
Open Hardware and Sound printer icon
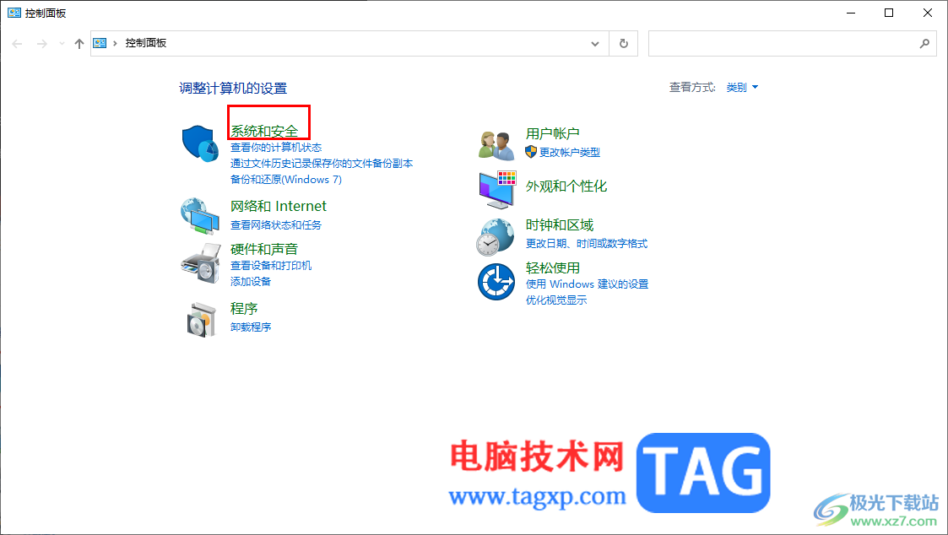click(200, 263)
